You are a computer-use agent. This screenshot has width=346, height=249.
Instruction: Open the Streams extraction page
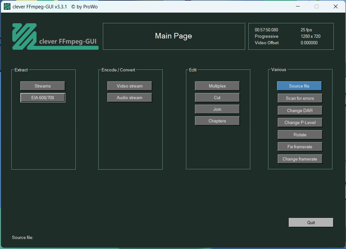coord(43,86)
